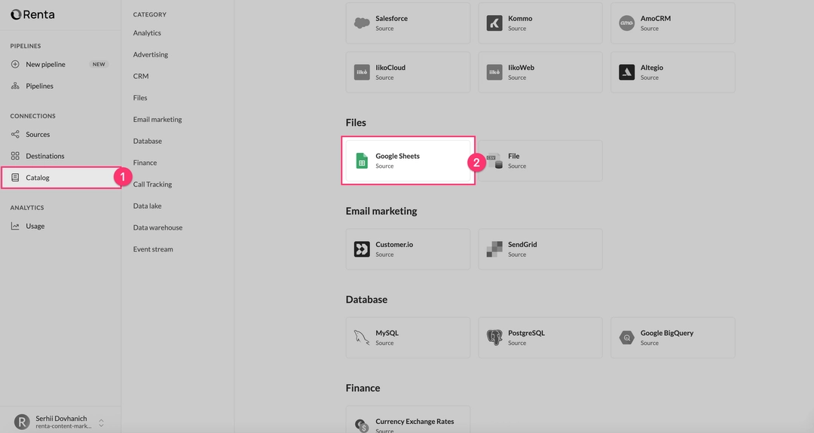The image size is (814, 433).
Task: Go to Pipelines in the sidebar
Action: (39, 86)
